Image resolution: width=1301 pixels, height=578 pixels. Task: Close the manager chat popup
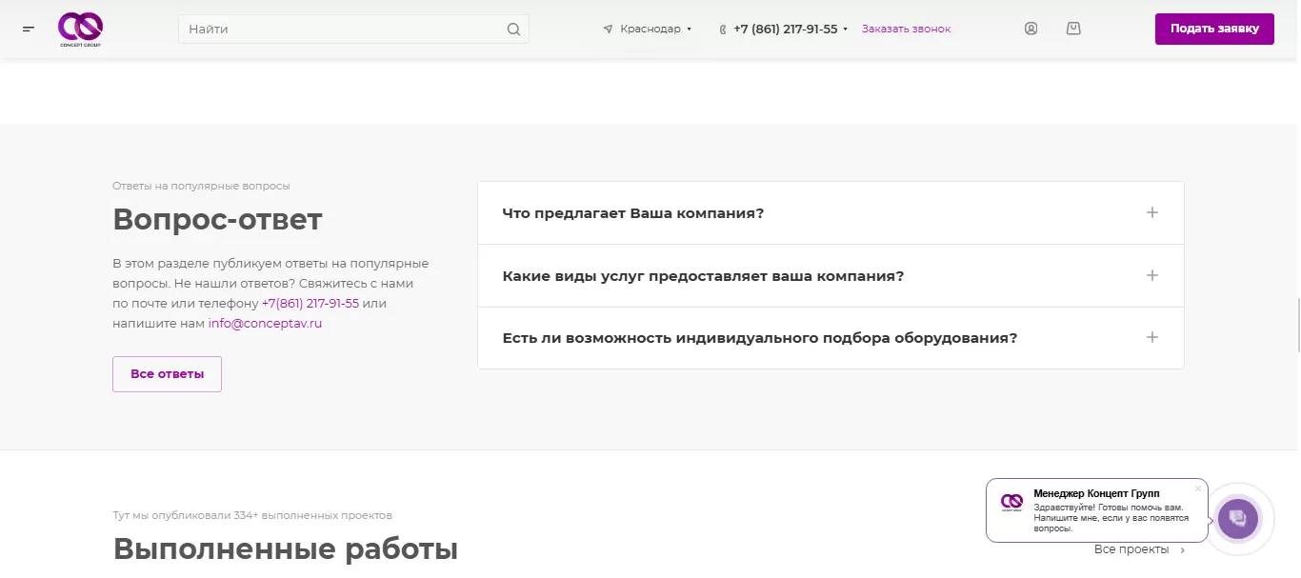pyautogui.click(x=1198, y=488)
